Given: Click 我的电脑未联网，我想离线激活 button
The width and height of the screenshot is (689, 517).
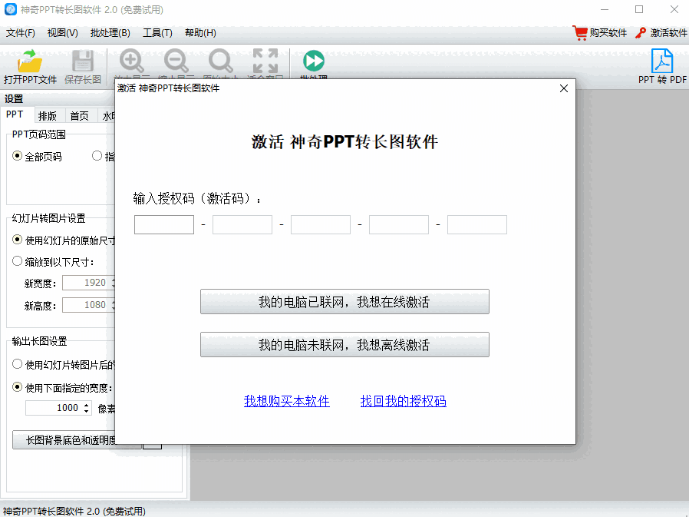Looking at the screenshot, I should tap(344, 345).
